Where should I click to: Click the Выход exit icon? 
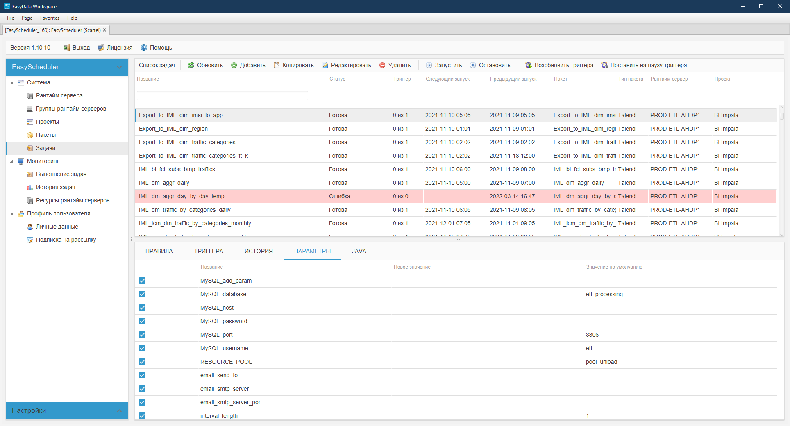click(66, 48)
